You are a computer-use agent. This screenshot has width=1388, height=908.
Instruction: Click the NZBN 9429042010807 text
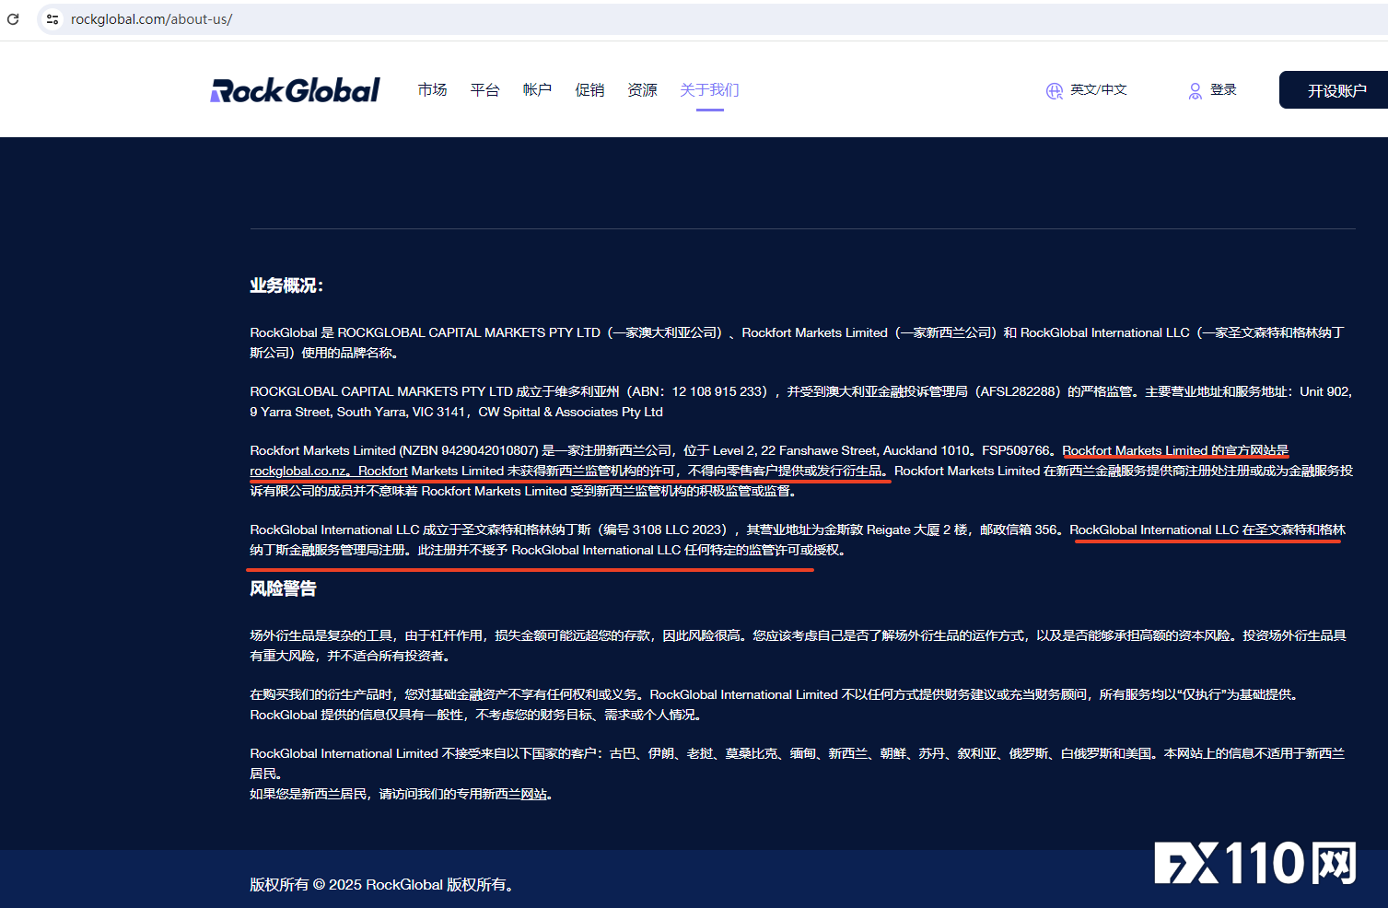tap(469, 450)
